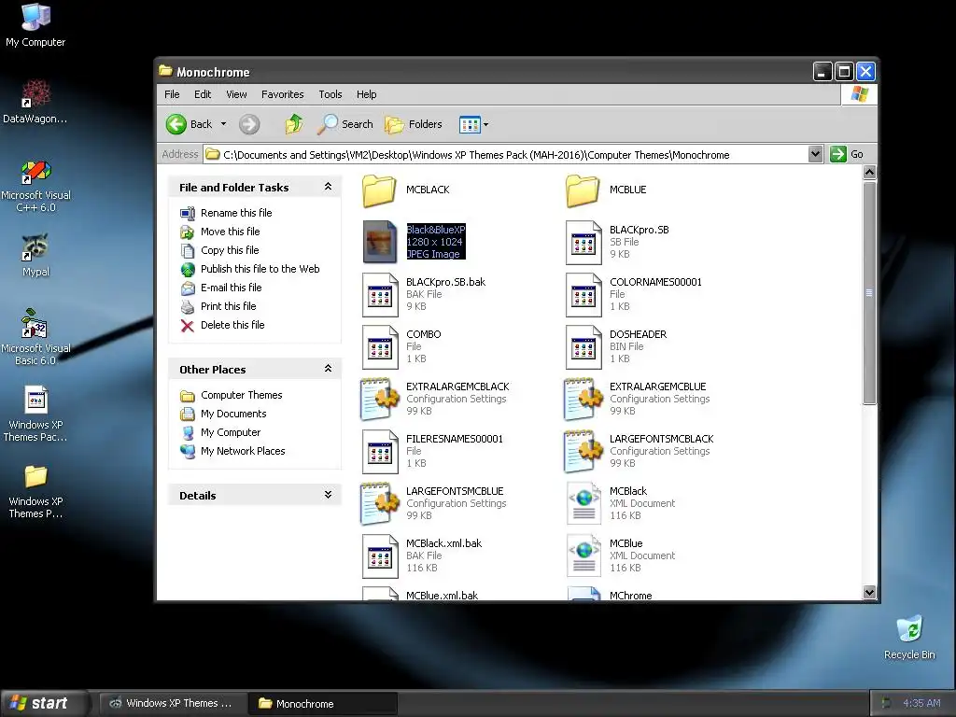The width and height of the screenshot is (956, 717).
Task: Expand the Details panel
Action: coord(328,495)
